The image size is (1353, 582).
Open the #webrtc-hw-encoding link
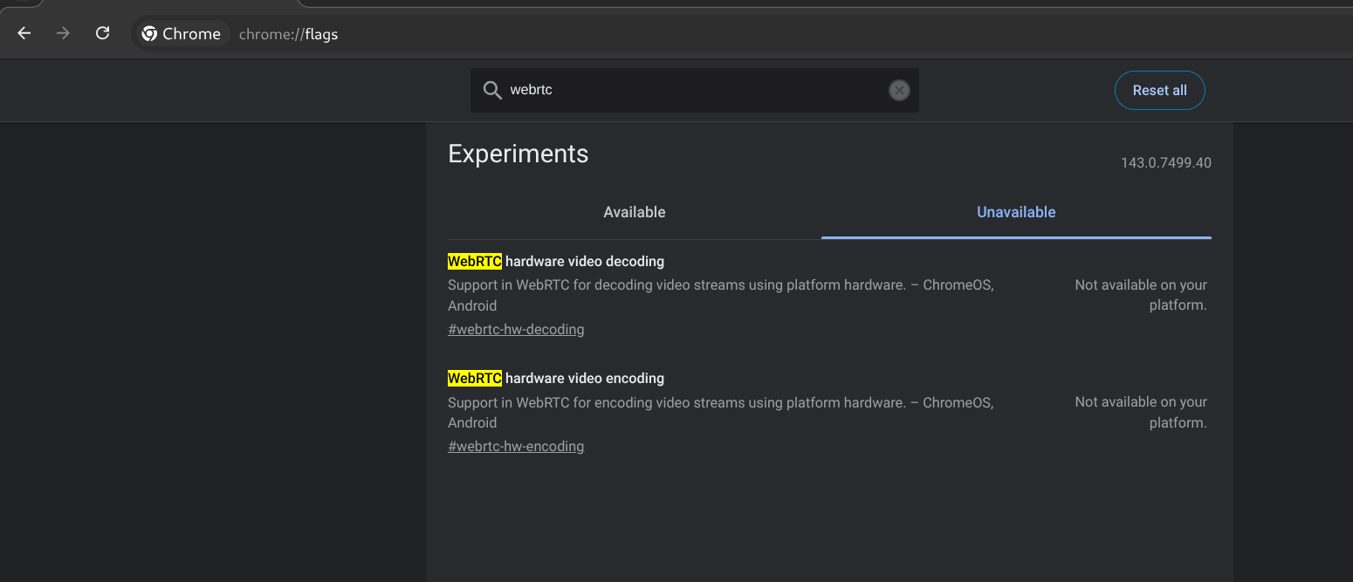click(516, 447)
